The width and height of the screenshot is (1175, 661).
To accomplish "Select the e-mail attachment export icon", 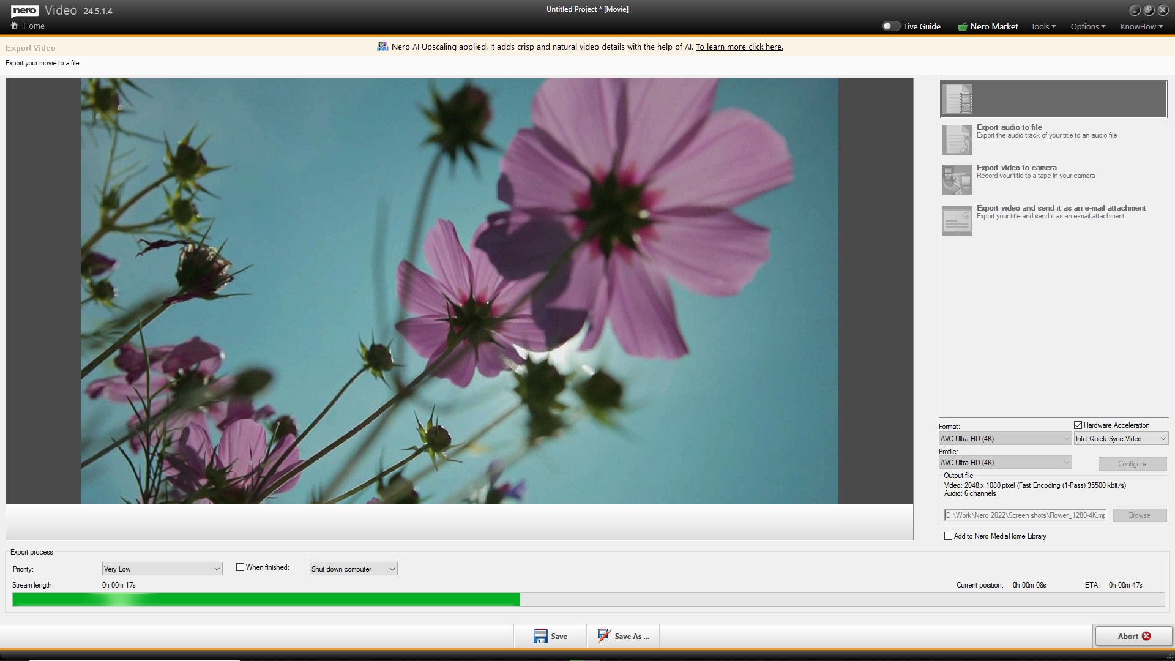I will click(x=957, y=220).
